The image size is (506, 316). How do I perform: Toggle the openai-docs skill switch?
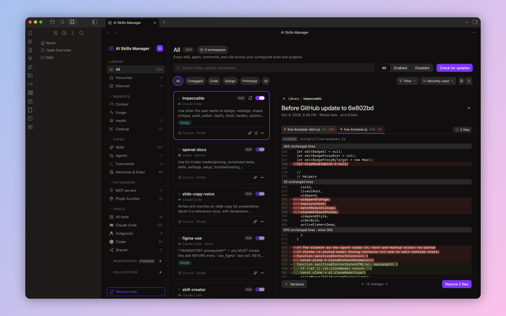pos(260,150)
